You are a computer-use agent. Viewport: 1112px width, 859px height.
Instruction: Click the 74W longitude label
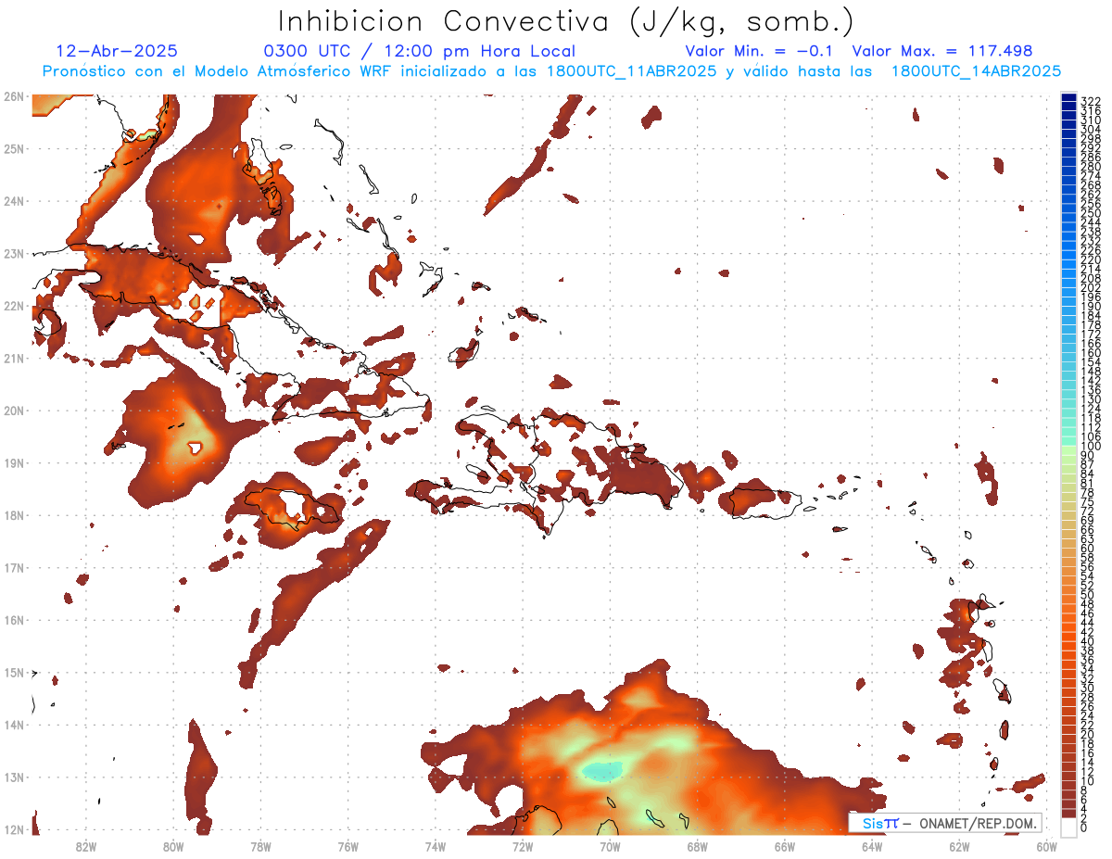[x=435, y=846]
